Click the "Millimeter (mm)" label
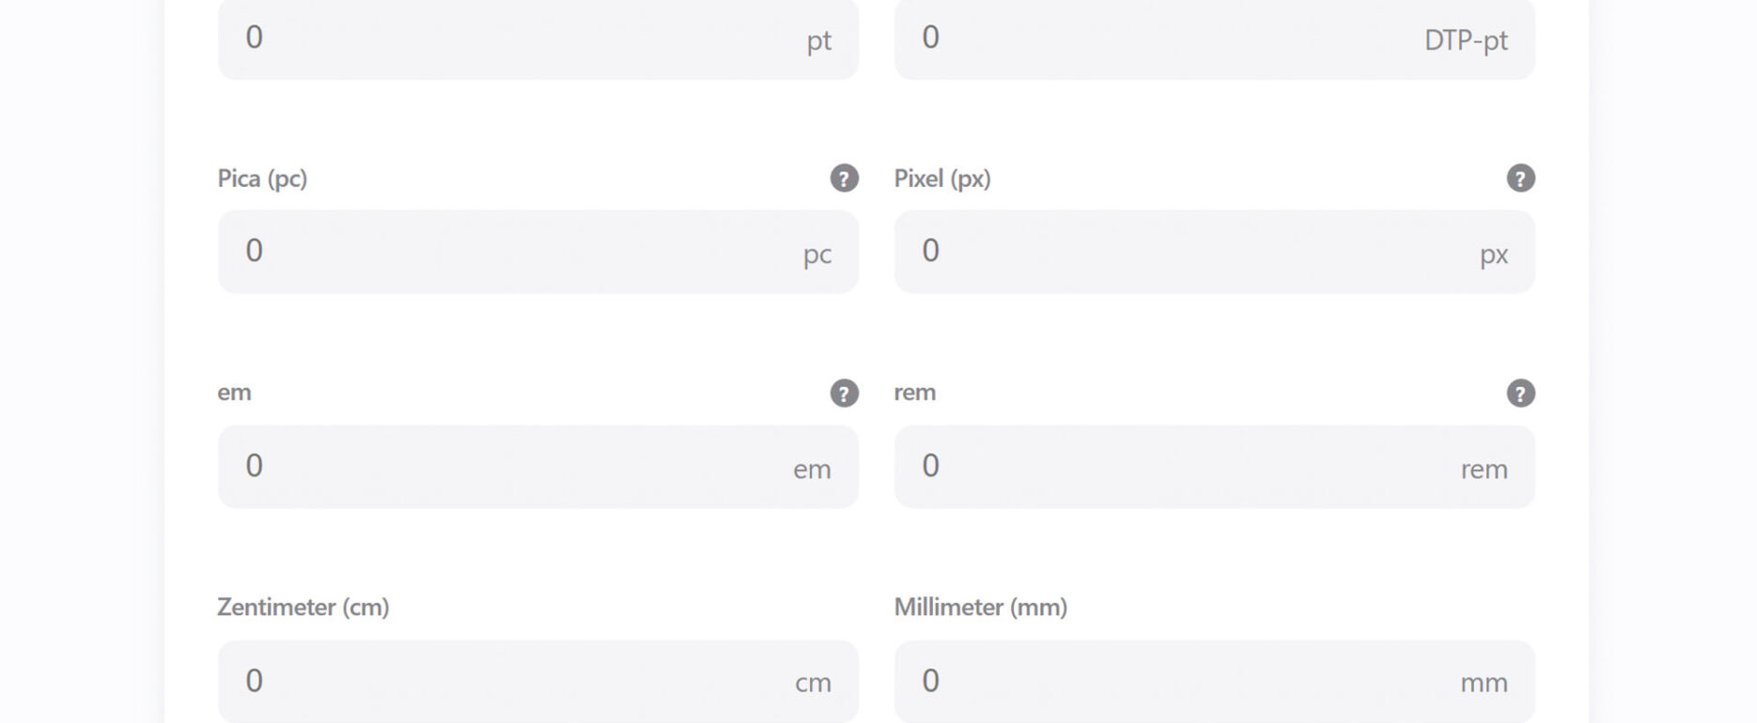The height and width of the screenshot is (723, 1757). 980,608
